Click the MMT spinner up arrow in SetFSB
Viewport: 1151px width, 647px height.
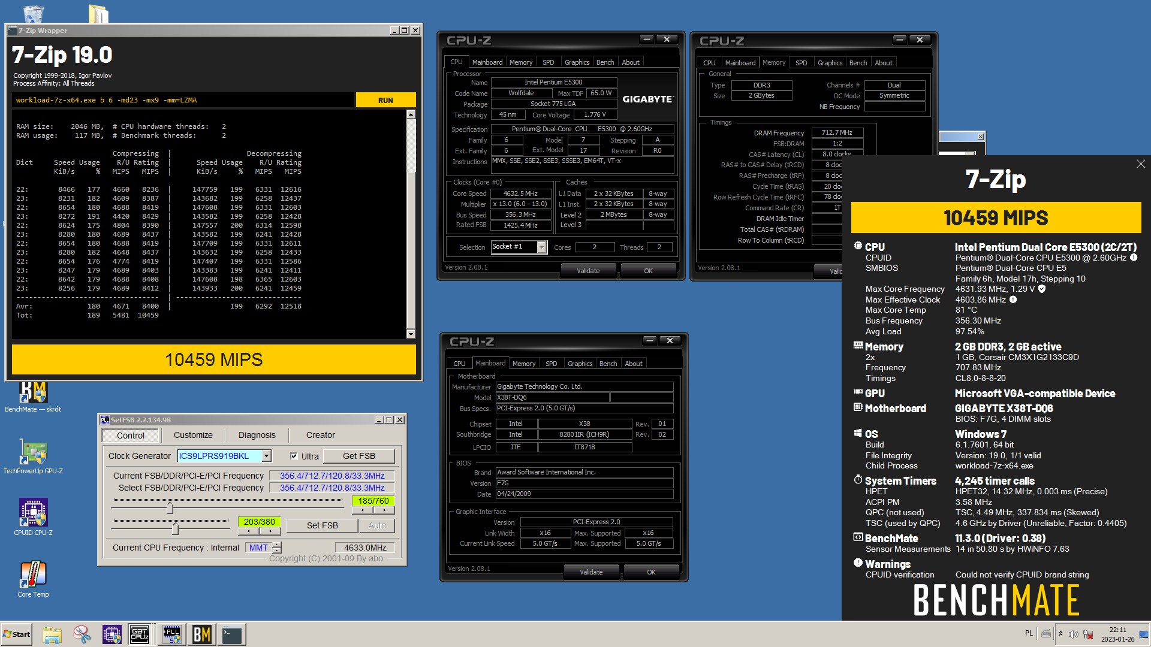click(x=276, y=545)
